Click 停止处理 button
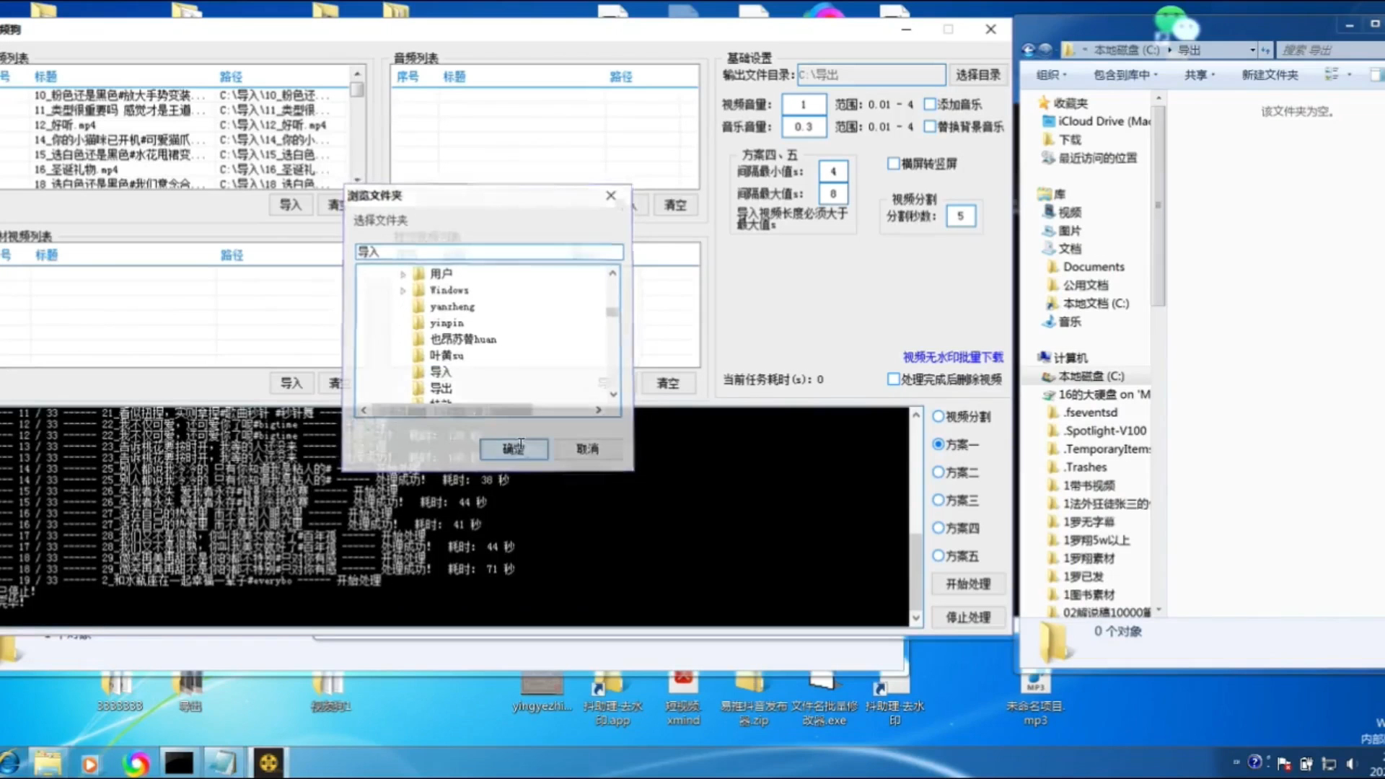Screen dimensions: 1385x779 (968, 617)
